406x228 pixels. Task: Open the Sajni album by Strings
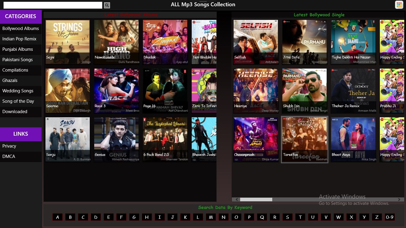click(x=68, y=42)
